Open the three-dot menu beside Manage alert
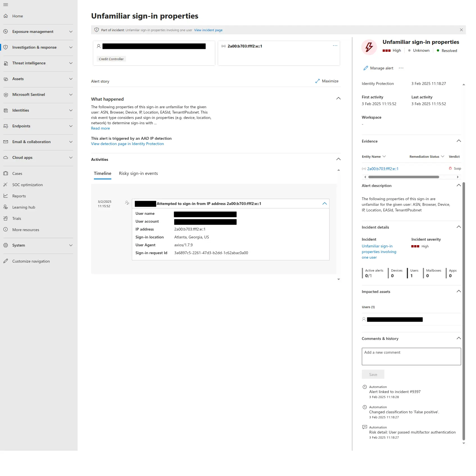 coord(401,68)
